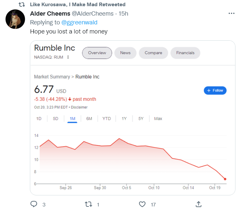Open the @ggreenwald mention link

(x=79, y=22)
